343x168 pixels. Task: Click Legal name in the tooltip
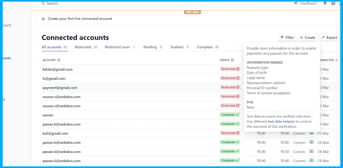pos(256,78)
